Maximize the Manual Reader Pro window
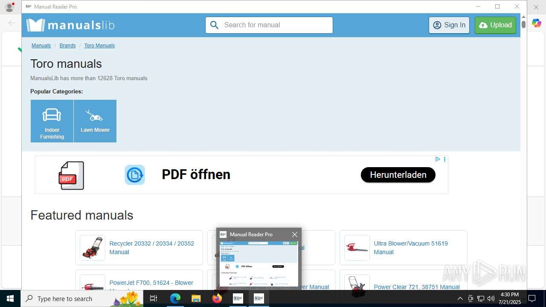546x307 pixels. pos(497,6)
